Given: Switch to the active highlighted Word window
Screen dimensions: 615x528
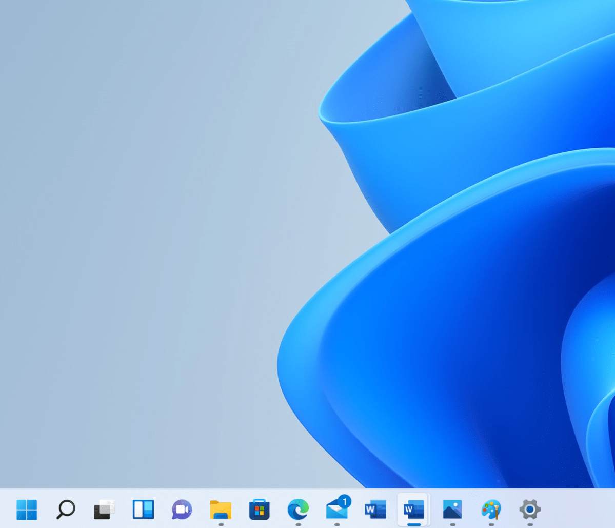Looking at the screenshot, I should click(414, 510).
